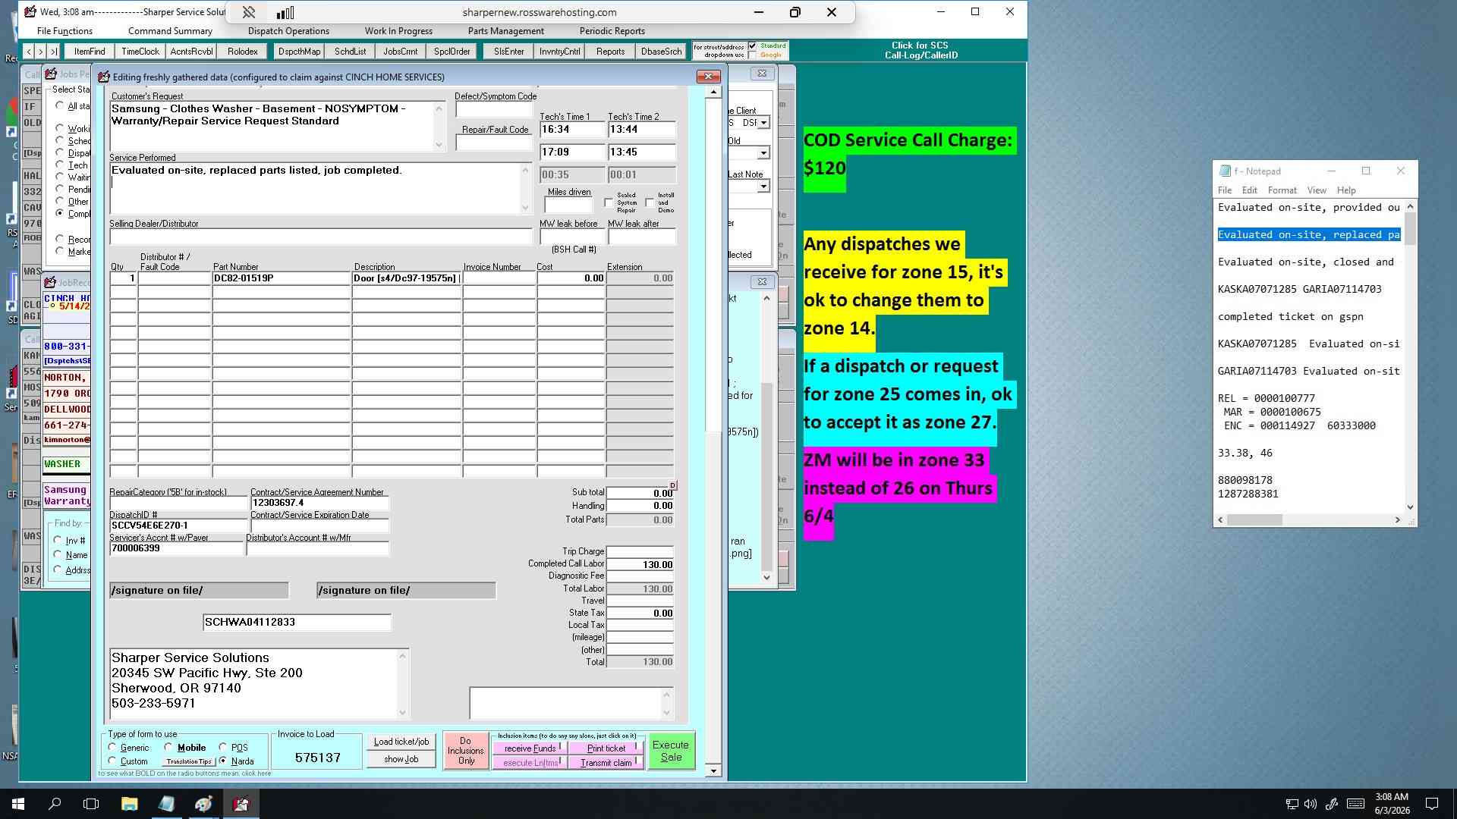
Task: Click the Transmit claim button
Action: point(606,763)
